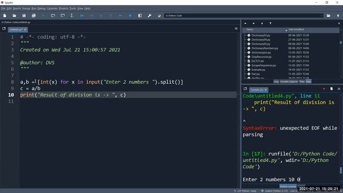Interrupt kernel red stop button
Image resolution: width=343 pixels, height=193 pixels.
(x=324, y=89)
